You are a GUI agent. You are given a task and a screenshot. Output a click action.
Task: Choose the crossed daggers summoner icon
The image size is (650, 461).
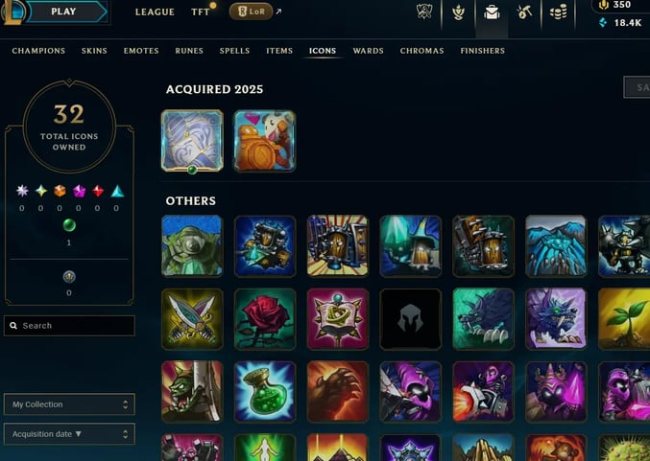[192, 319]
